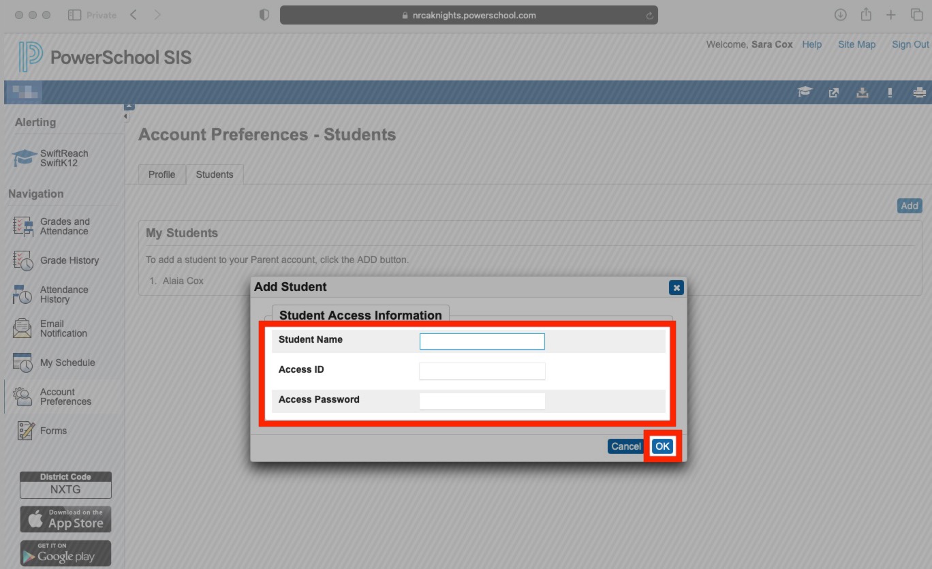This screenshot has height=569, width=932.
Task: Download the app from the Google Play badge
Action: point(65,553)
